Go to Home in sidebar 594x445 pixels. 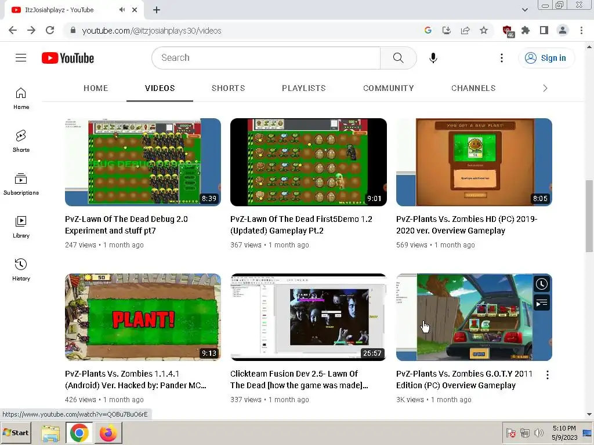[x=21, y=99]
